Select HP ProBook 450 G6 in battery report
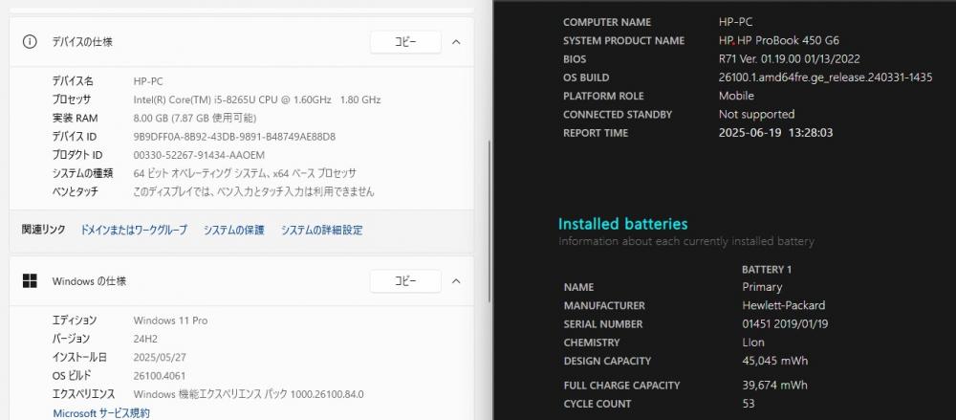This screenshot has height=420, width=956. [x=778, y=40]
